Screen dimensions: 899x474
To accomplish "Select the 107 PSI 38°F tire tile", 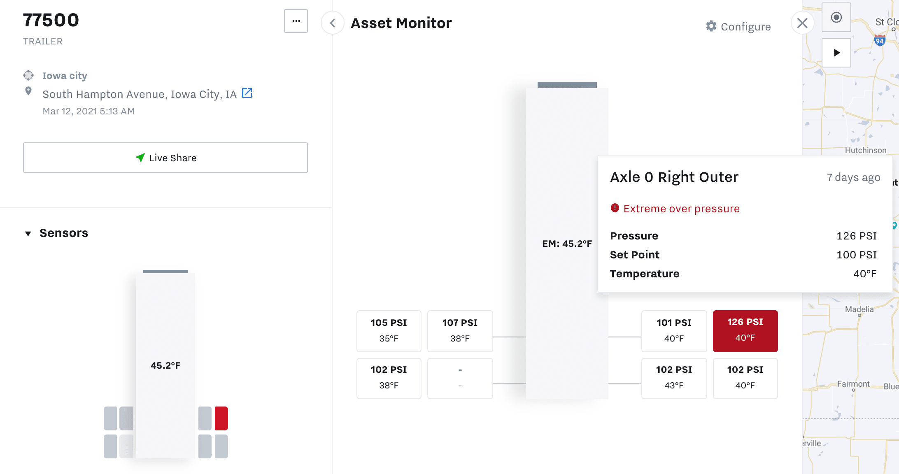I will point(460,331).
